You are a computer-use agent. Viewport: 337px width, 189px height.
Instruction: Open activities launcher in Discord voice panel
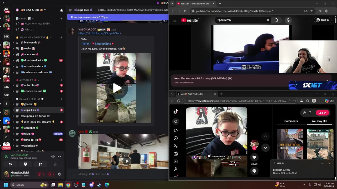40,164
